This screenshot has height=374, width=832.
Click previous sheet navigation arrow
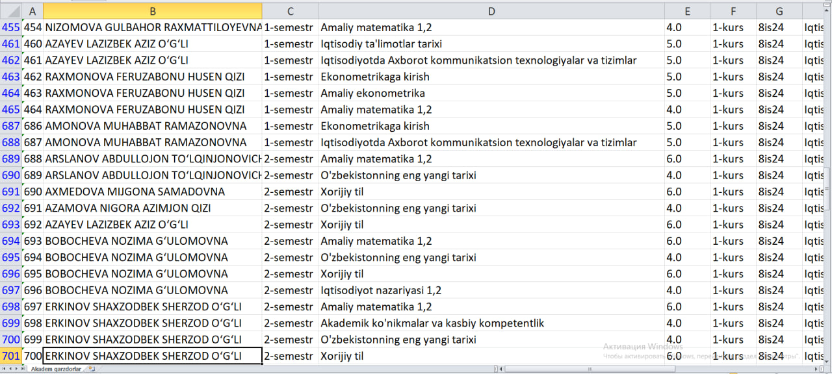10,369
